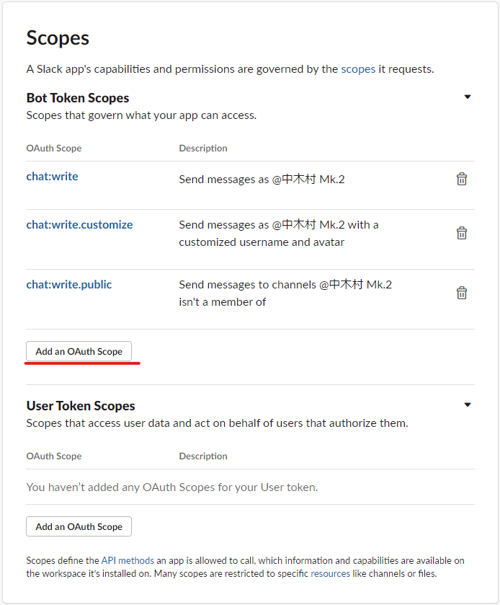Screen dimensions: 500x605
Task: Click the empty User token scopes message
Action: point(172,487)
